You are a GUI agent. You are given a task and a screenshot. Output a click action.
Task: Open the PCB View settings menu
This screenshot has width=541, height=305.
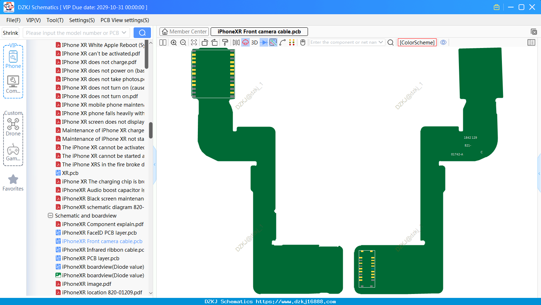point(125,20)
